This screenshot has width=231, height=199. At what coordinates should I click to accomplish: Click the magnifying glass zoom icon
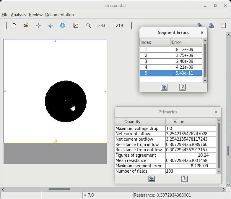click(89, 25)
